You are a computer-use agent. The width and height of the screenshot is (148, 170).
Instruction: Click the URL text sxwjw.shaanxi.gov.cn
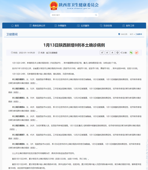[x=79, y=9]
